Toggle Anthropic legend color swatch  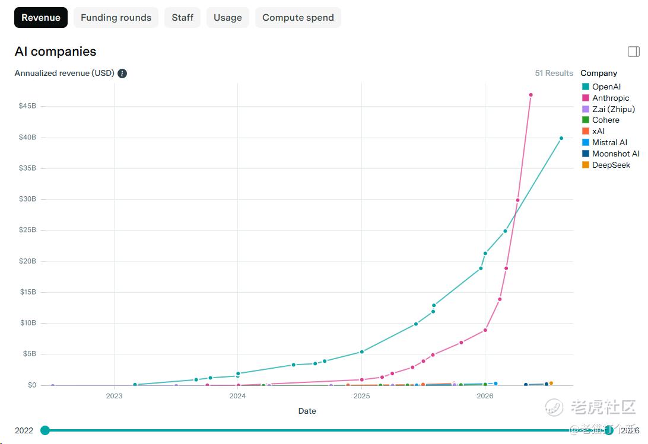pyautogui.click(x=585, y=98)
